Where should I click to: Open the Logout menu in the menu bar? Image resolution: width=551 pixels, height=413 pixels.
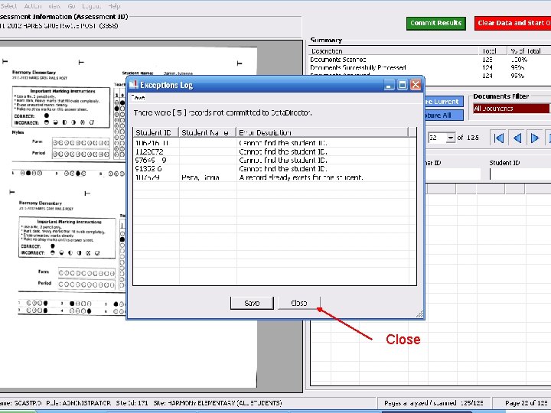pos(91,6)
